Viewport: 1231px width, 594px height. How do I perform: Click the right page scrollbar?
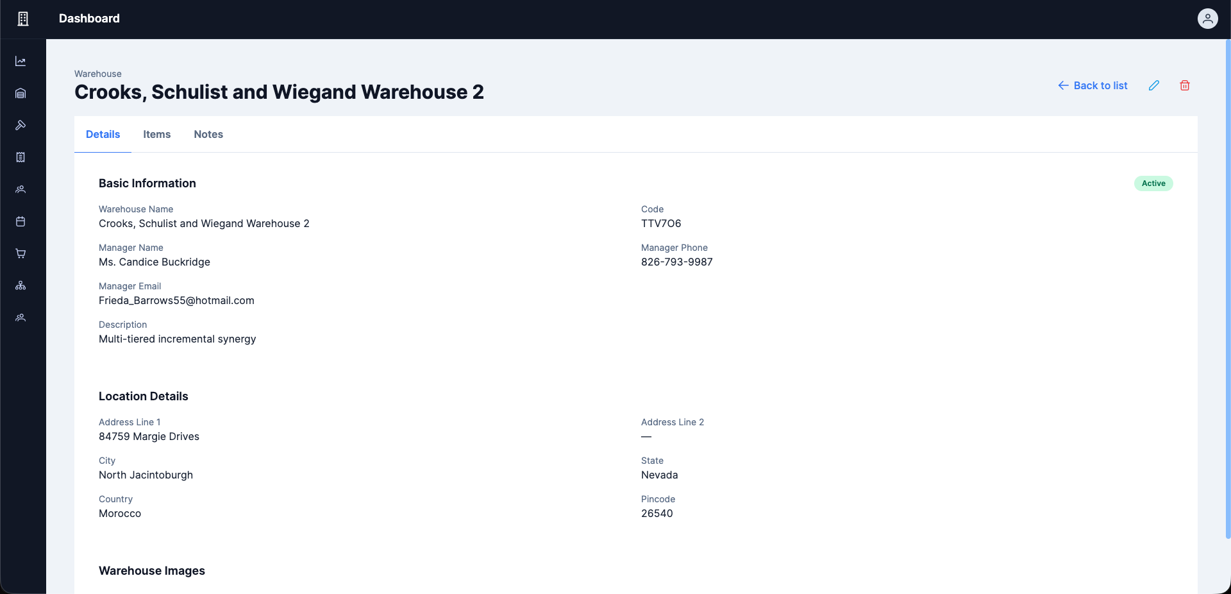[1227, 289]
